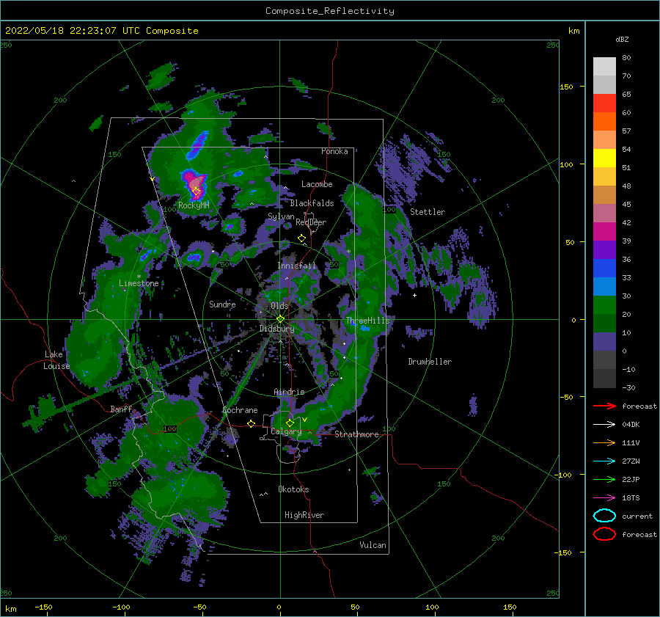Click the Calgary city label

coord(286,431)
